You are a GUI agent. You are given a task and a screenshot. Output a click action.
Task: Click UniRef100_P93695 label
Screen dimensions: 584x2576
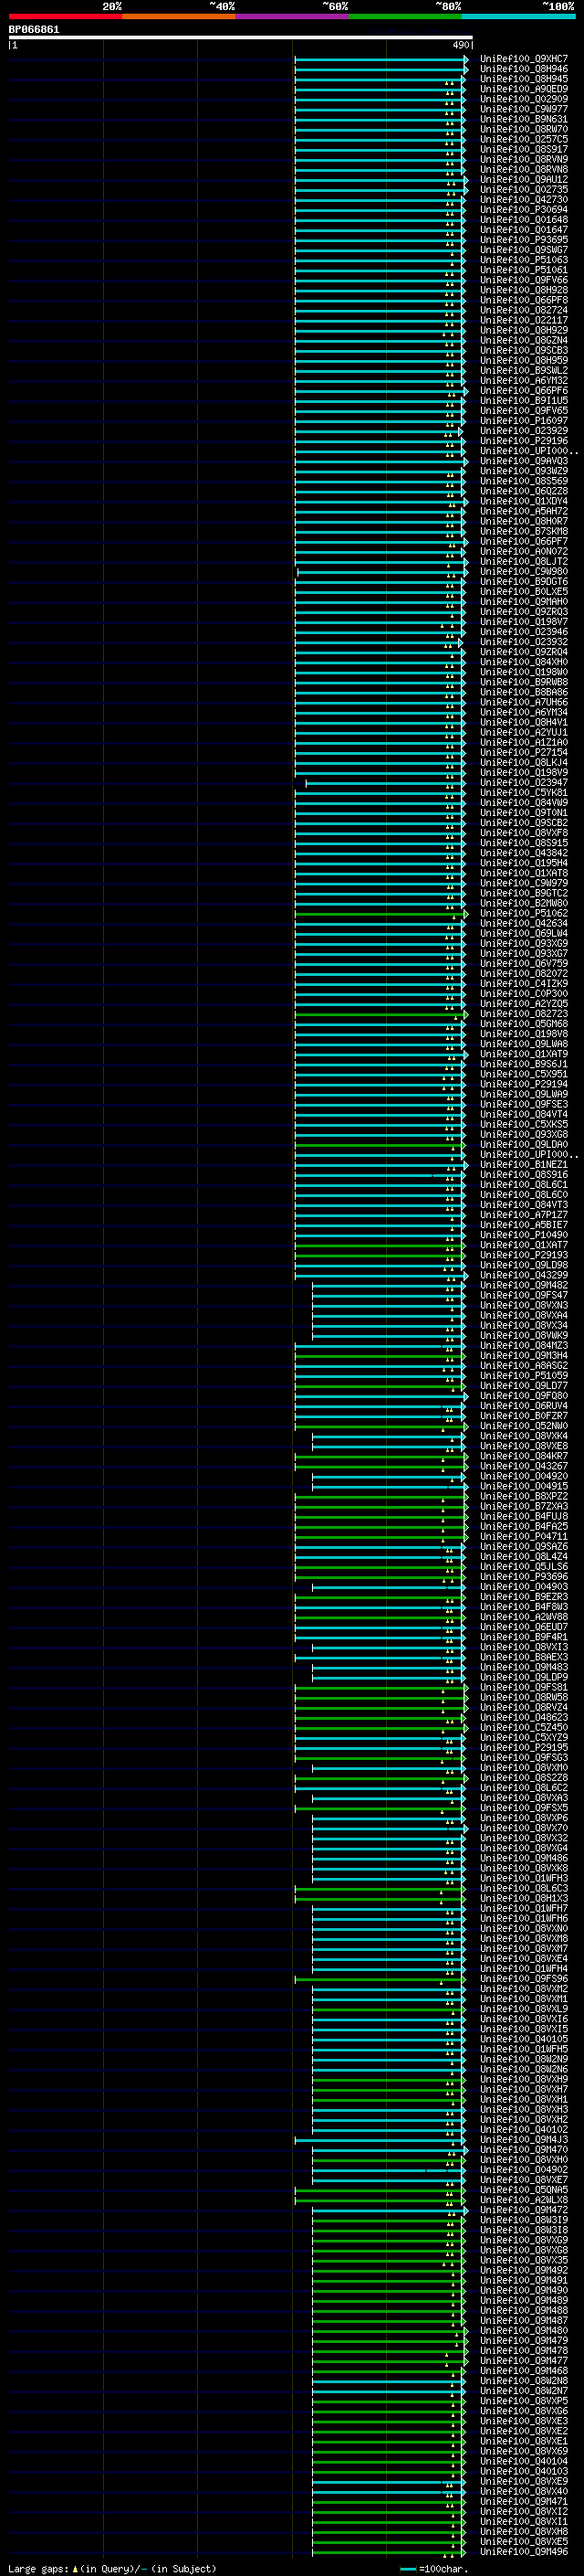point(524,240)
